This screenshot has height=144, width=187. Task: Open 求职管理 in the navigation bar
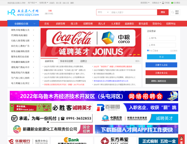coord(60,24)
